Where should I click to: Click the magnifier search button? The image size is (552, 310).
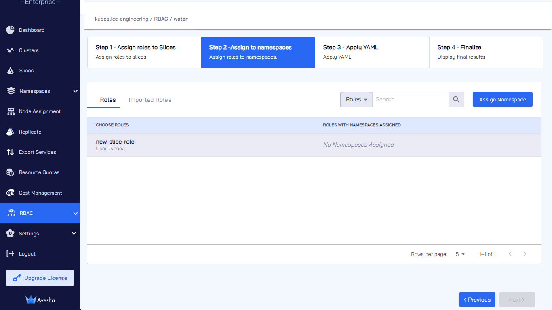click(456, 100)
